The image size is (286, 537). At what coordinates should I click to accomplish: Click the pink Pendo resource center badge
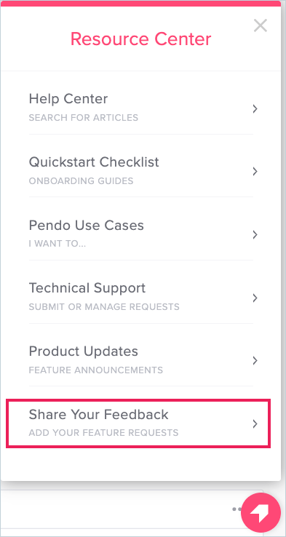click(x=261, y=513)
